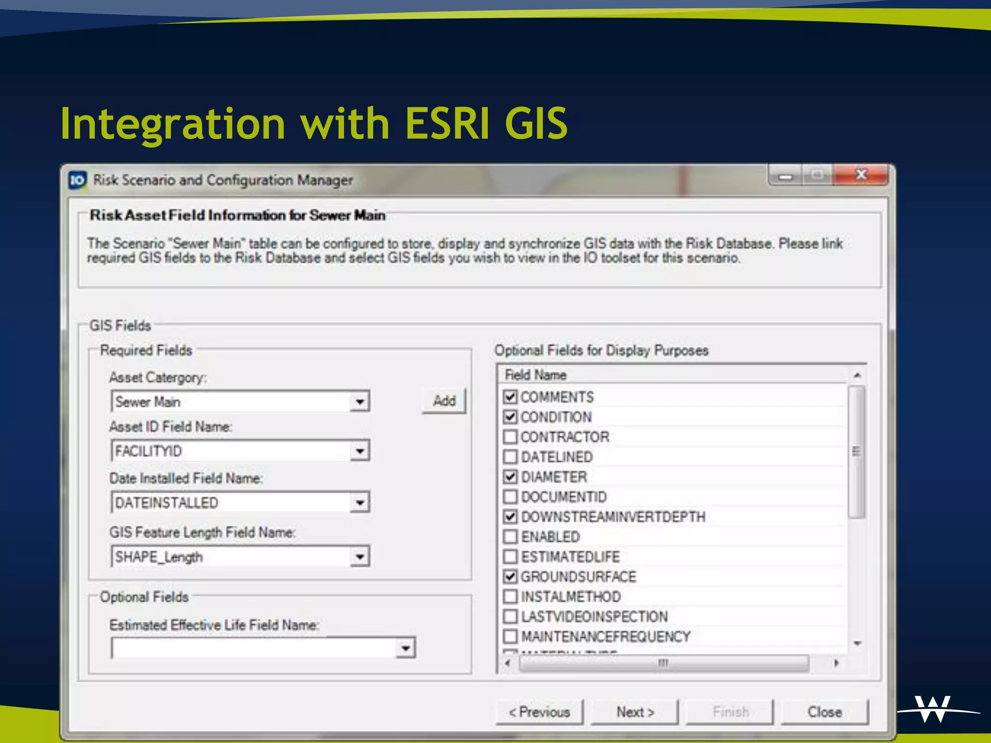
Task: Open the Date Installed Field Name dropdown arrow
Action: 360,503
